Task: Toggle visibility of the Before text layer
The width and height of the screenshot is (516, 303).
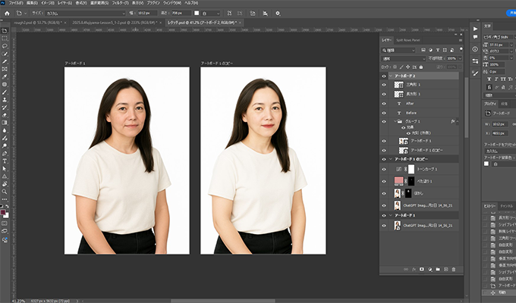Action: click(x=384, y=112)
